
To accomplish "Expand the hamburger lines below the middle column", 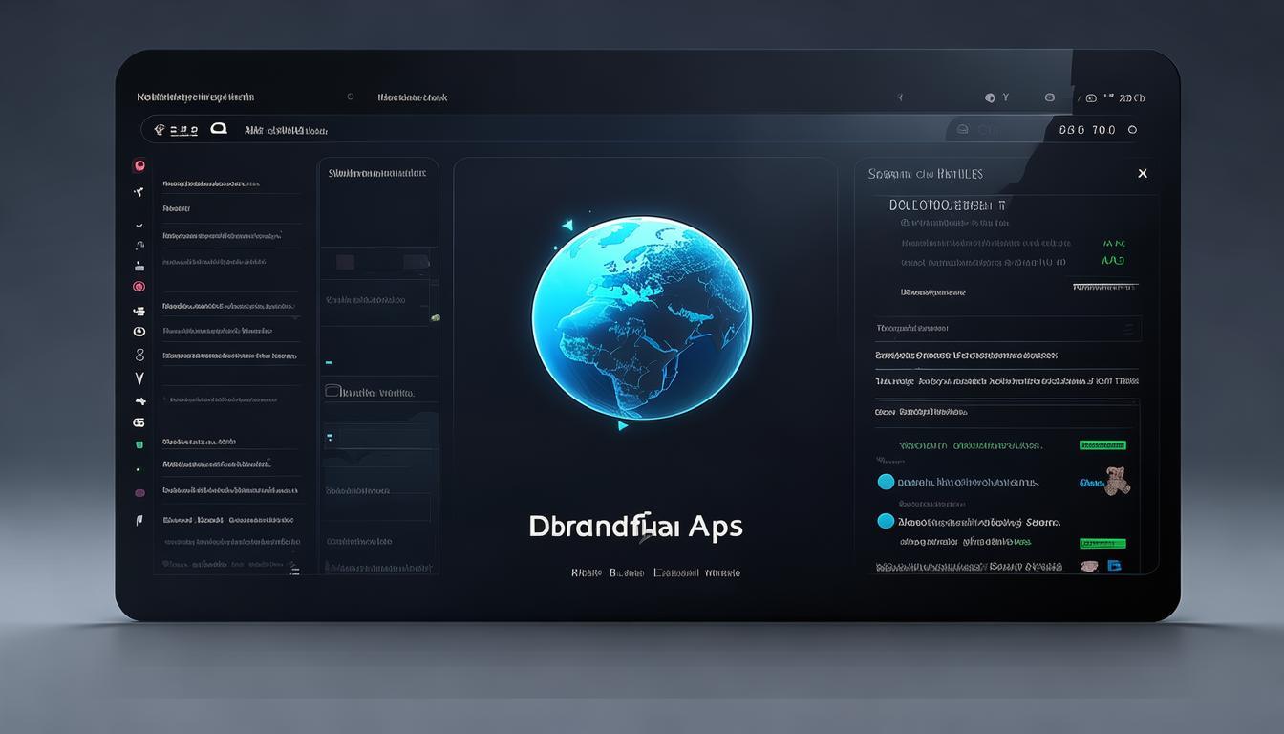I will (295, 571).
